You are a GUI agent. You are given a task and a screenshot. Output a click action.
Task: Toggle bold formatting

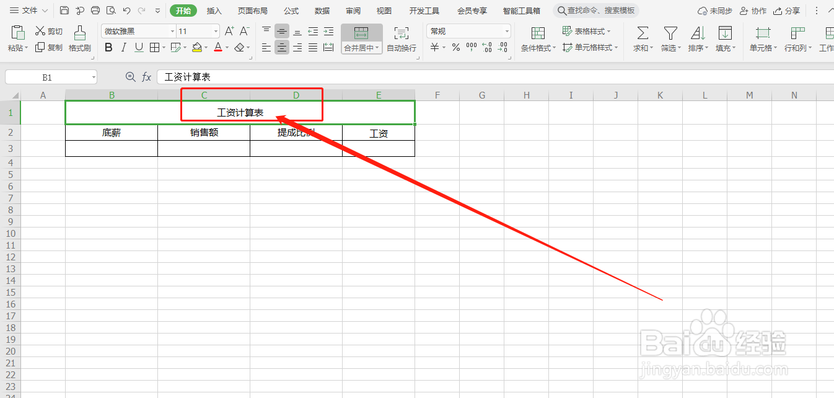coord(108,47)
